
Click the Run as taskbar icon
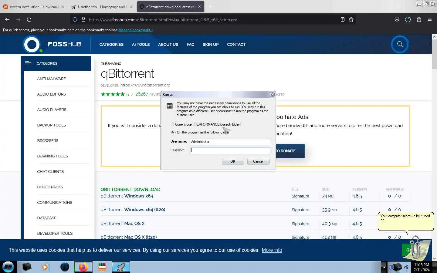click(121, 267)
